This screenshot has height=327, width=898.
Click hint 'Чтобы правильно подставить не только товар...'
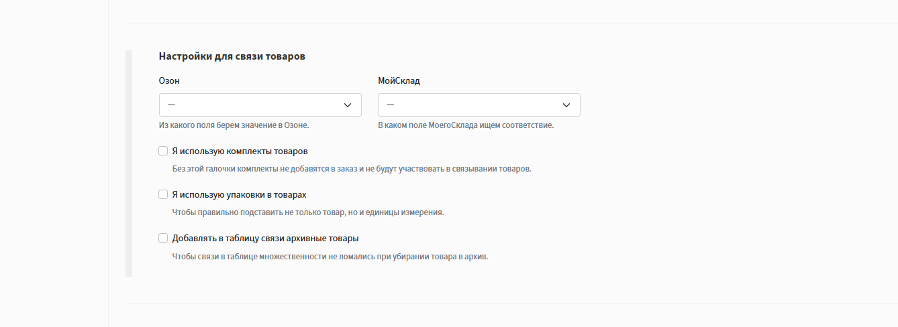tap(308, 212)
